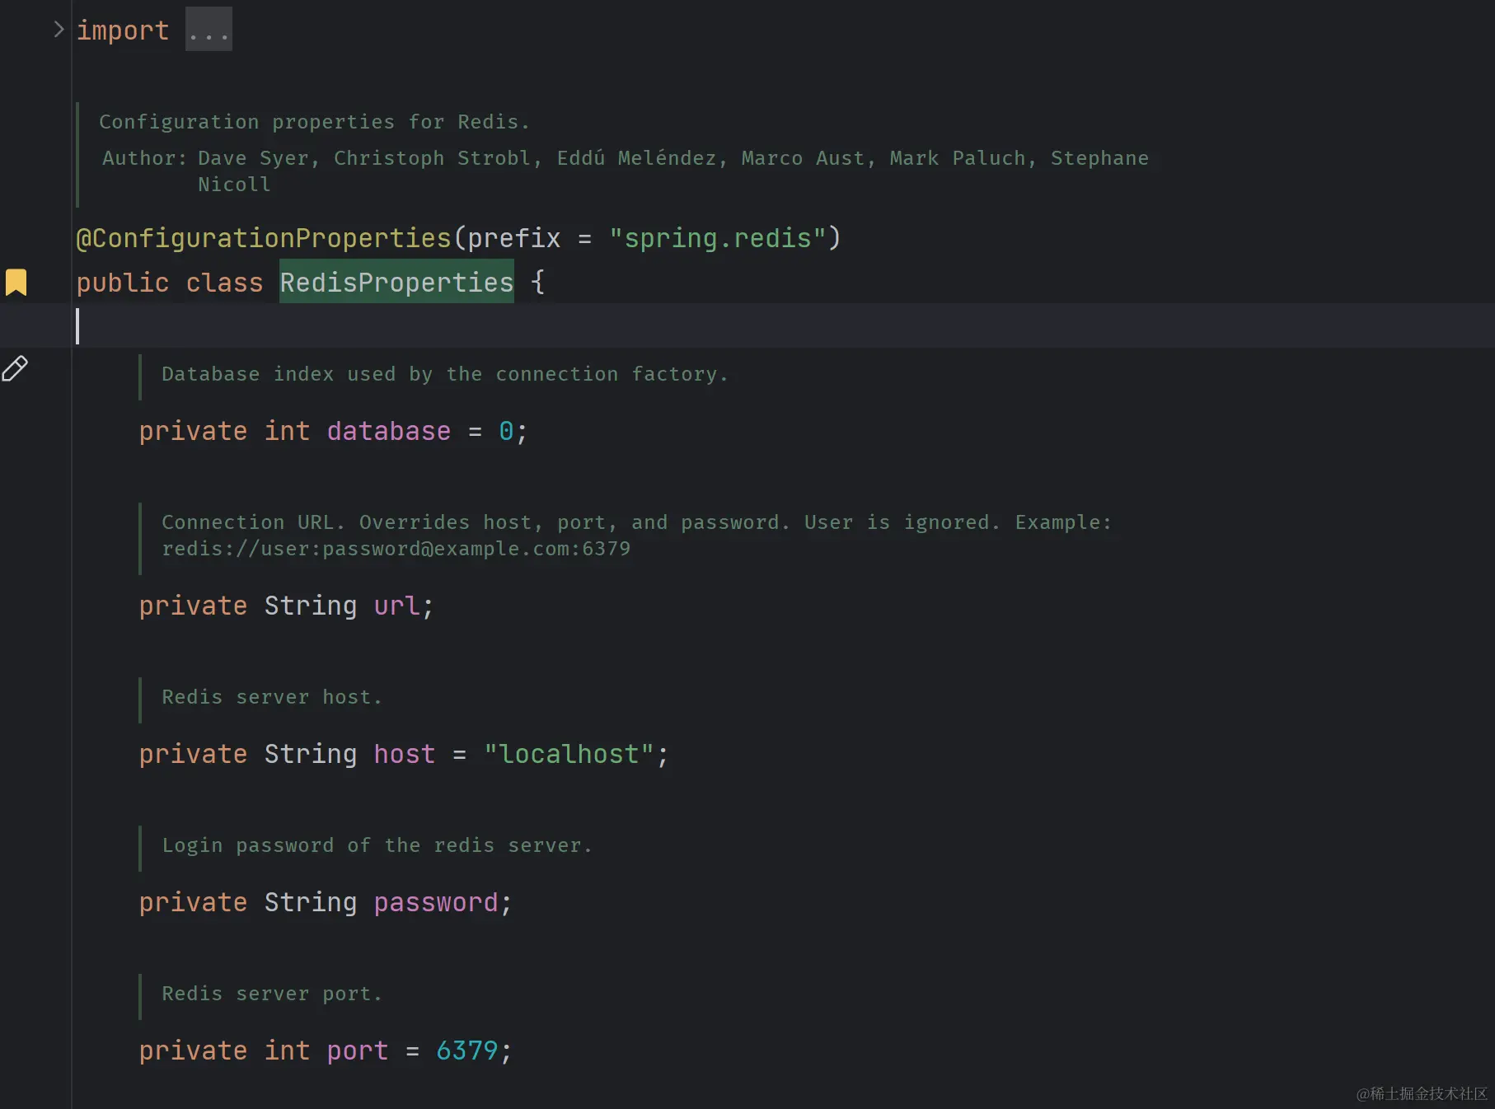
Task: Click the 'String' type of the url field
Action: [311, 606]
